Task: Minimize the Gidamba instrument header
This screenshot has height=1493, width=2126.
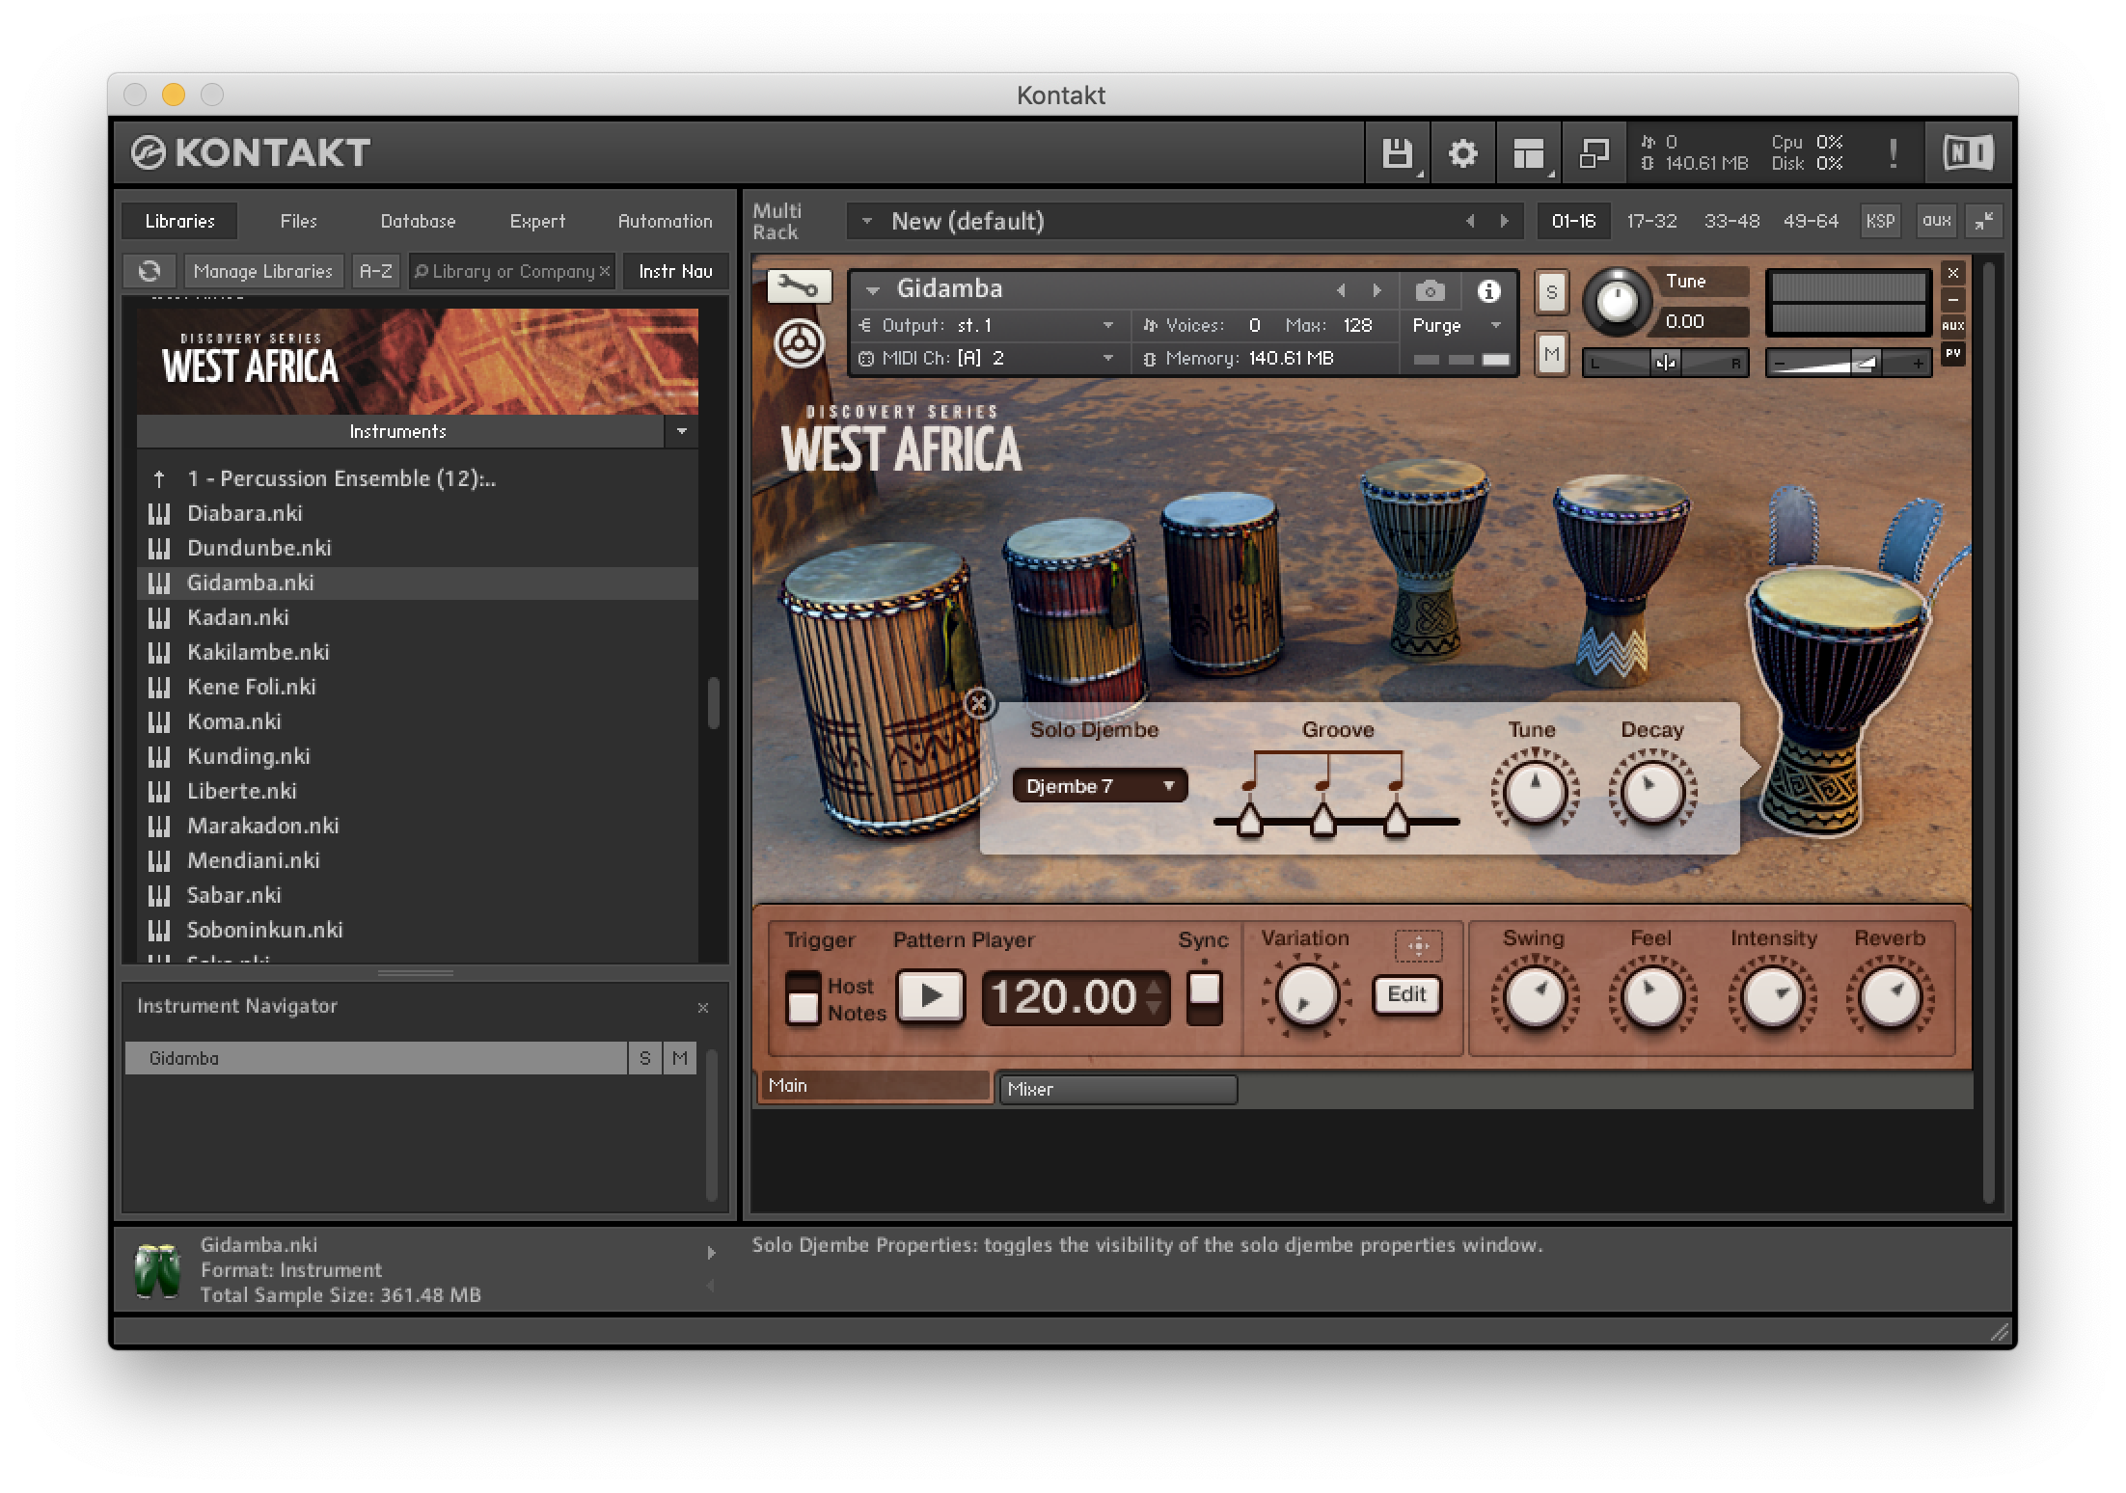Action: (x=1953, y=299)
